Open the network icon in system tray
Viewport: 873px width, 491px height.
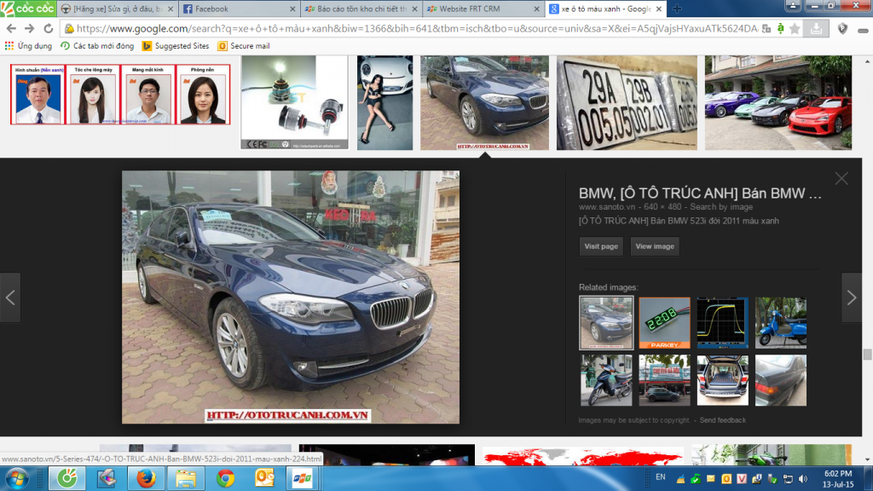click(x=788, y=479)
